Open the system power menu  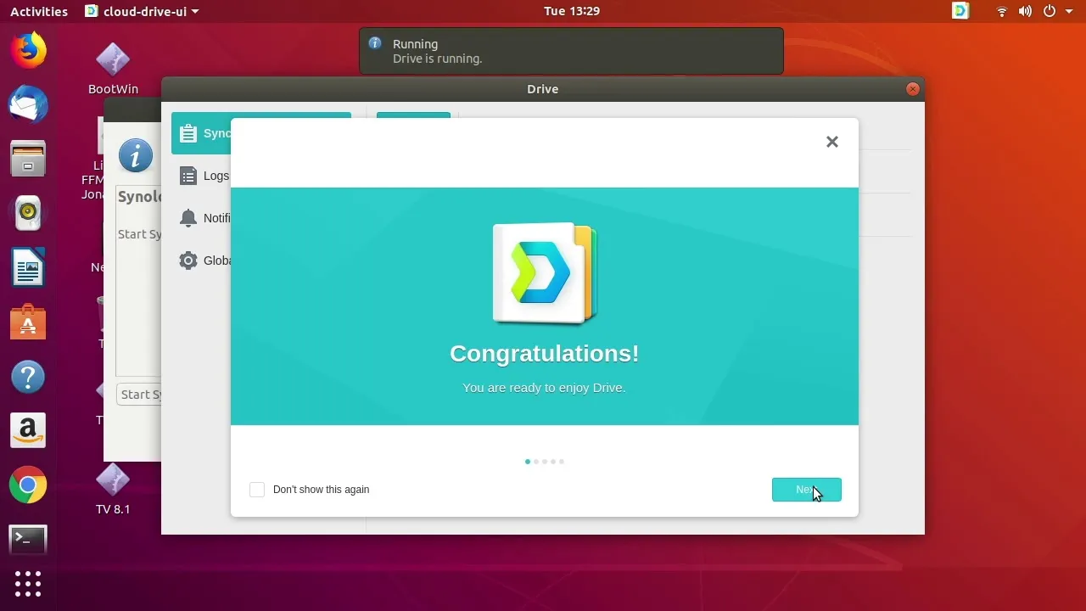click(x=1054, y=11)
